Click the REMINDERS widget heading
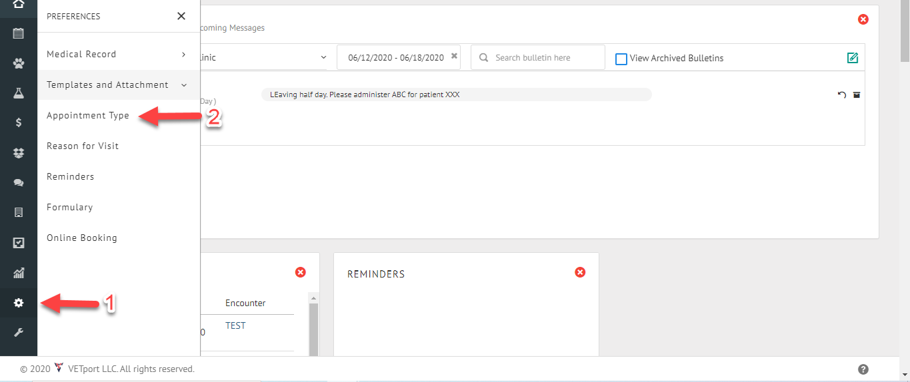 (x=376, y=274)
